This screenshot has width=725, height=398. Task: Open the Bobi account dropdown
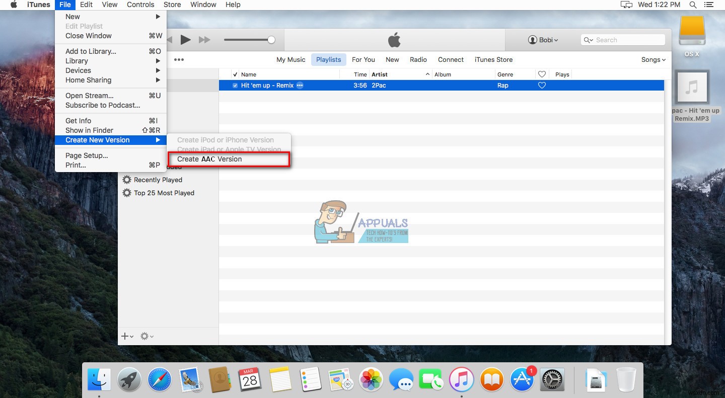[543, 39]
